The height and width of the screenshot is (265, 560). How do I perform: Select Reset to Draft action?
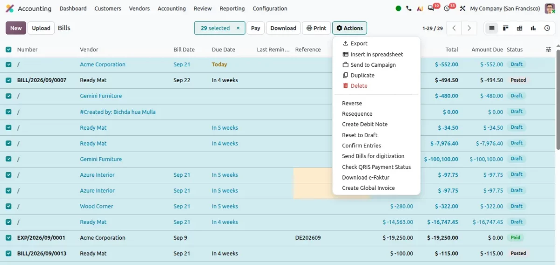tap(377, 135)
